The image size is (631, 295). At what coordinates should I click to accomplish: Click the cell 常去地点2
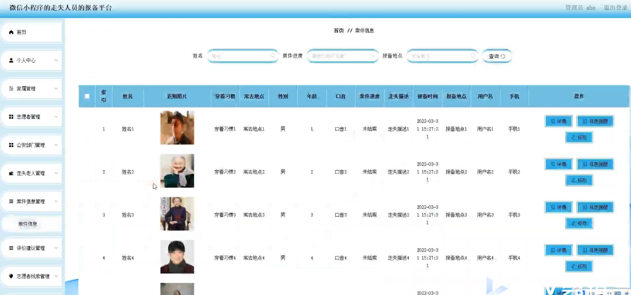coord(254,172)
